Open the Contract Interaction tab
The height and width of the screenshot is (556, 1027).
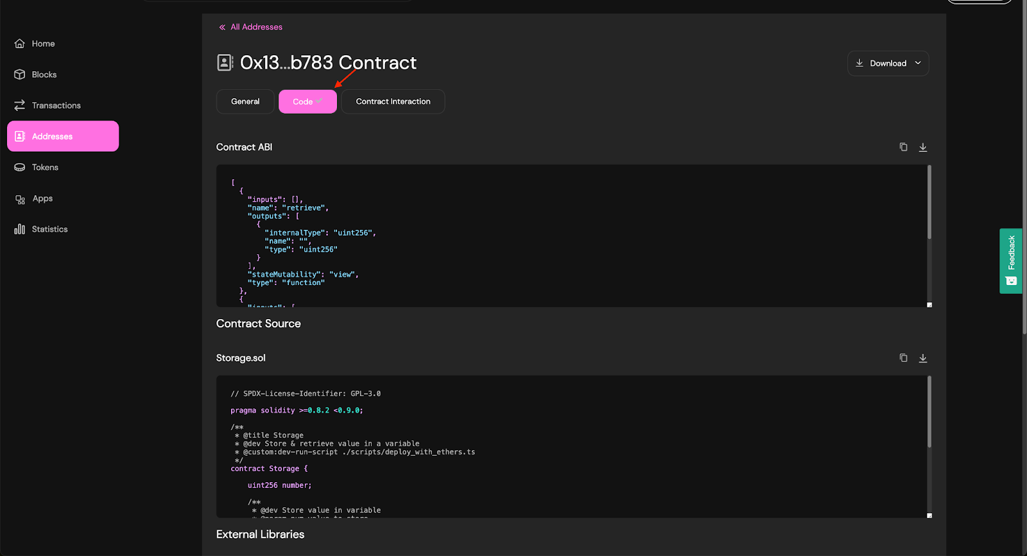coord(393,101)
